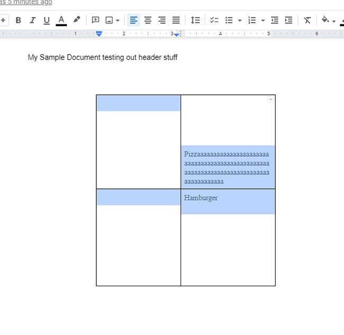Image resolution: width=344 pixels, height=335 pixels.
Task: Toggle bold formatting
Action: pyautogui.click(x=19, y=20)
